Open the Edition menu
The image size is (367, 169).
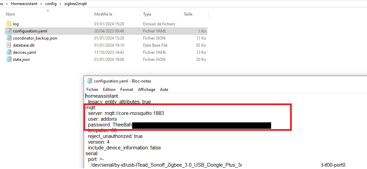tap(109, 90)
